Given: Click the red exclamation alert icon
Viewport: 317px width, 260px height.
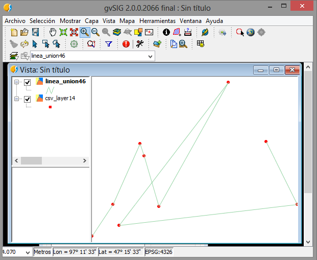Looking at the screenshot, I should [126, 44].
